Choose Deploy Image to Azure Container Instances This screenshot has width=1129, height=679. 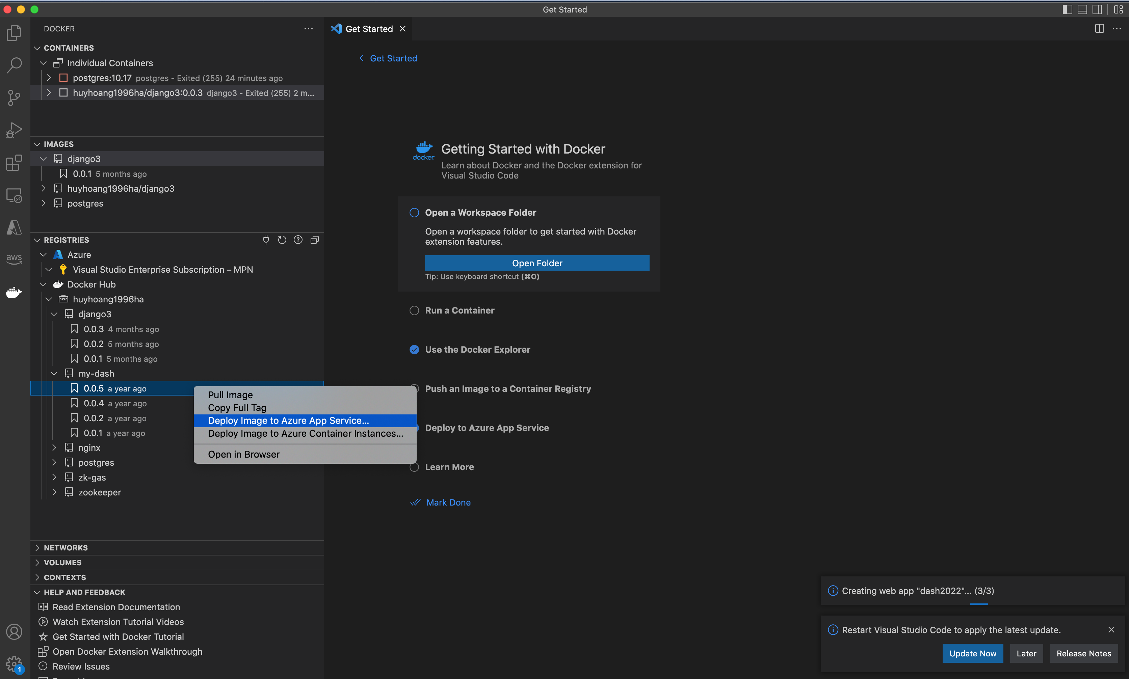click(x=305, y=433)
